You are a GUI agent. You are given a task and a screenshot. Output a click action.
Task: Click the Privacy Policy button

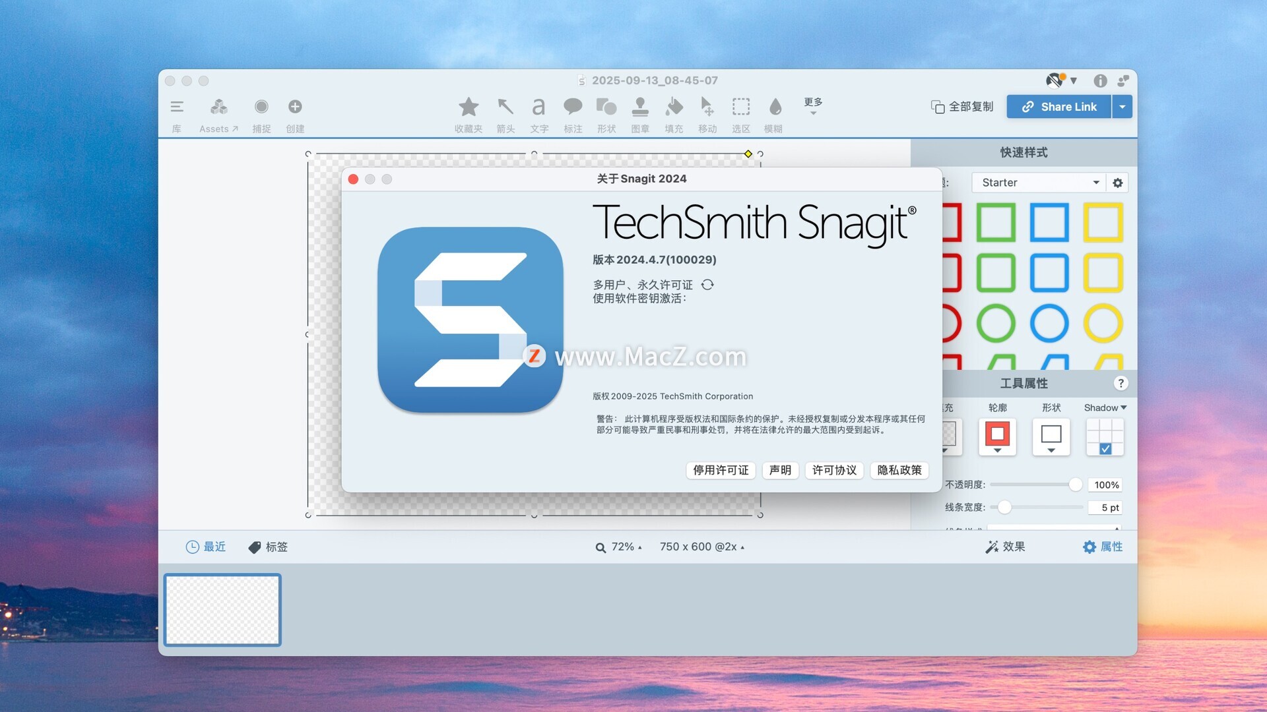tap(899, 470)
